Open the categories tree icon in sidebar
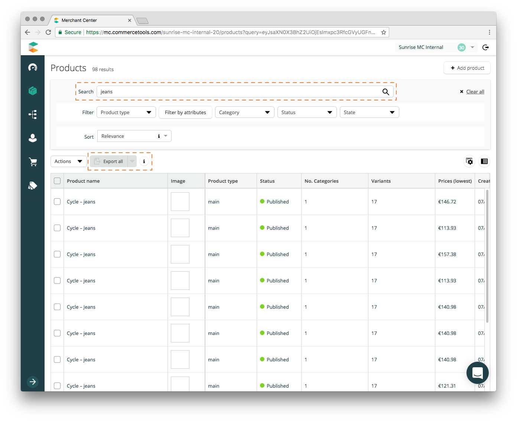517x421 pixels. [33, 115]
